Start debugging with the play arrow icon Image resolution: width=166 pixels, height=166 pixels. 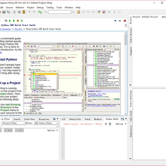tap(109, 12)
